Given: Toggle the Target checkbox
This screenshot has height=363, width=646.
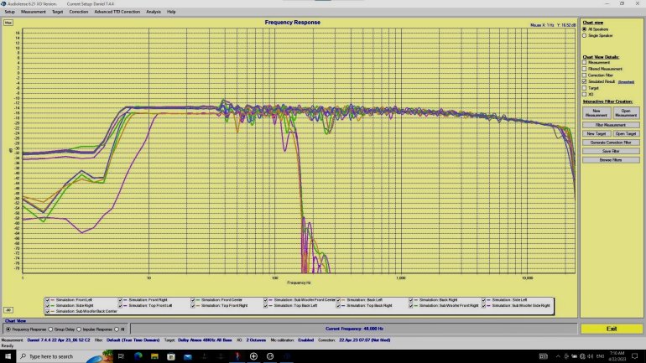Looking at the screenshot, I should (x=586, y=87).
